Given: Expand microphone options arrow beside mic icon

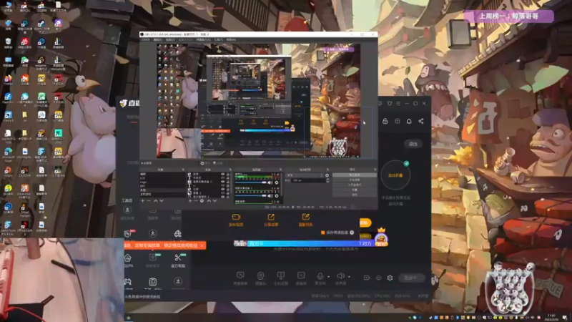Looking at the screenshot, I should (328, 277).
